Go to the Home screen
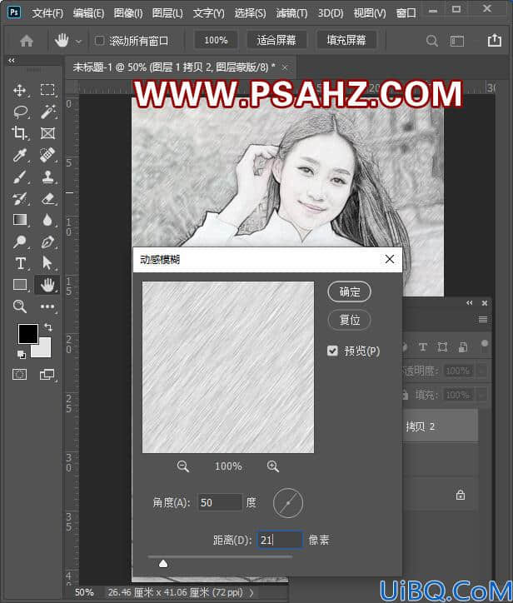 tap(27, 40)
